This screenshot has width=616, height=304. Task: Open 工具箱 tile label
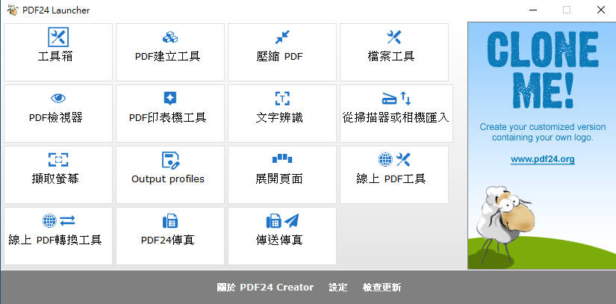pyautogui.click(x=55, y=57)
